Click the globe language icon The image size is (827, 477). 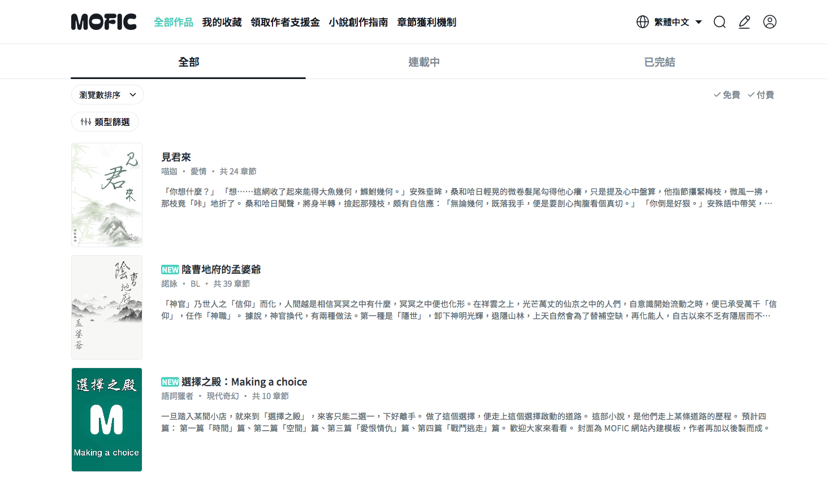pos(643,22)
